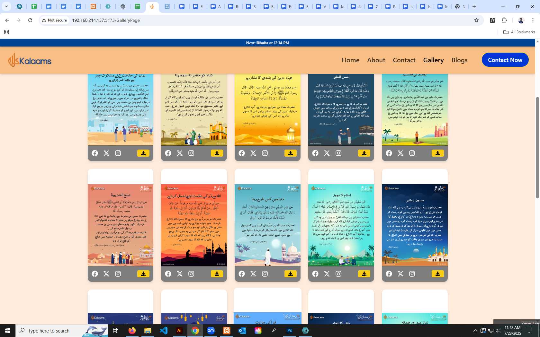
Task: Share the صلح الحديبية card on Instagram
Action: pos(118,274)
